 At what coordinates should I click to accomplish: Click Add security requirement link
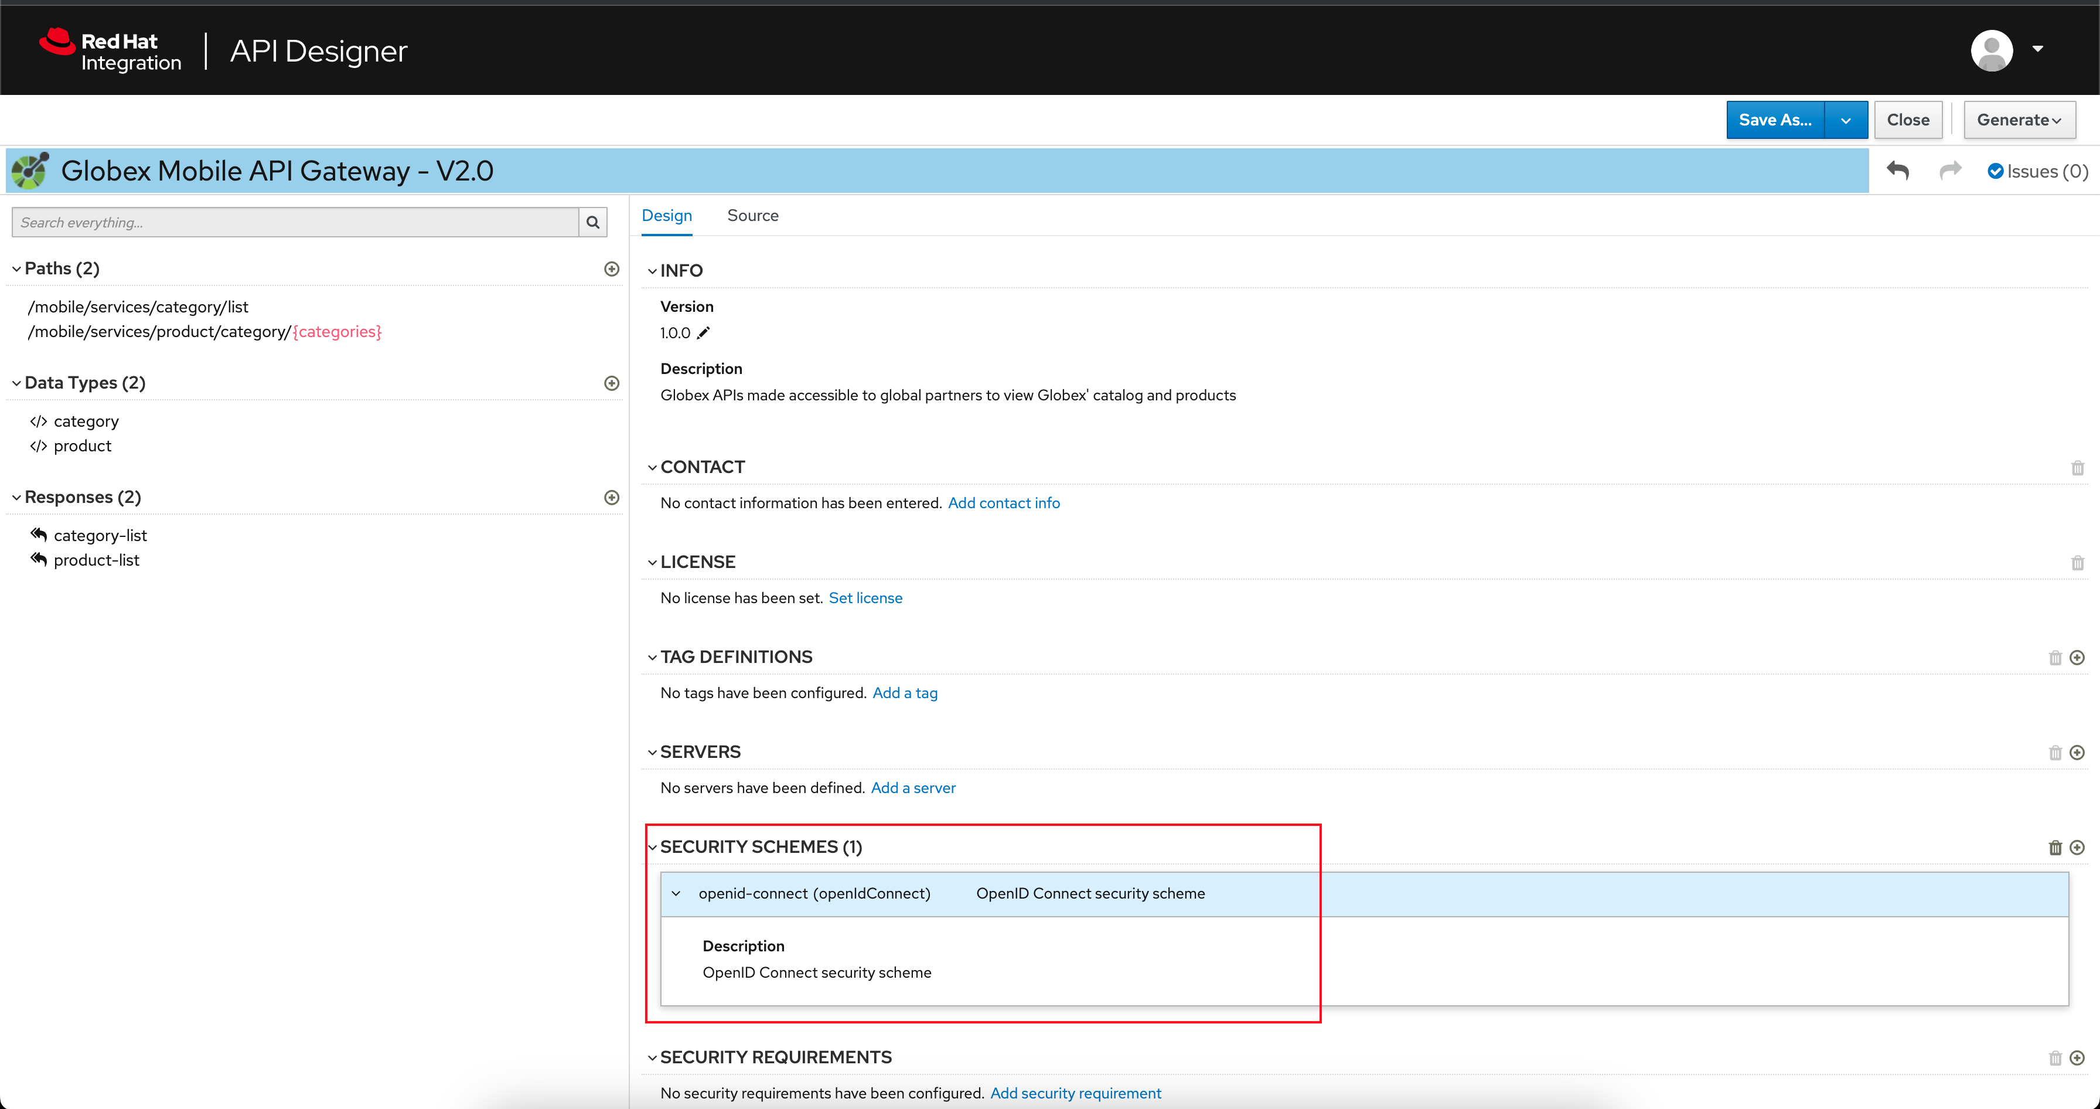(x=1075, y=1094)
